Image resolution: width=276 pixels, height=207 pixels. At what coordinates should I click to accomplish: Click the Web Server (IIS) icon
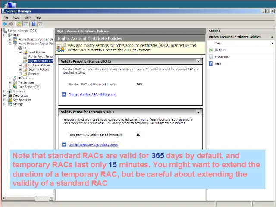pyautogui.click(x=15, y=87)
